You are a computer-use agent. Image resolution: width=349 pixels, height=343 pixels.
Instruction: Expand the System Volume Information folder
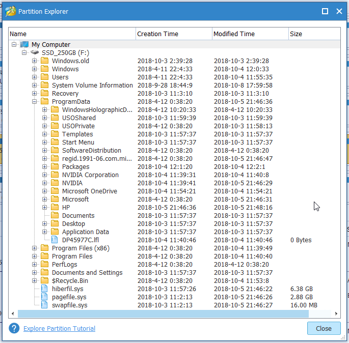pos(34,85)
